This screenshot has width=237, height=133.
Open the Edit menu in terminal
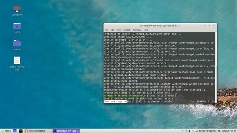[112, 30]
